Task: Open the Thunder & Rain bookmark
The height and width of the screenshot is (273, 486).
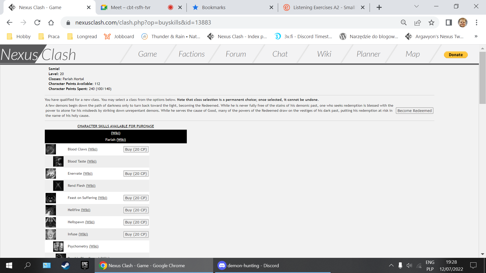Action: click(x=171, y=36)
